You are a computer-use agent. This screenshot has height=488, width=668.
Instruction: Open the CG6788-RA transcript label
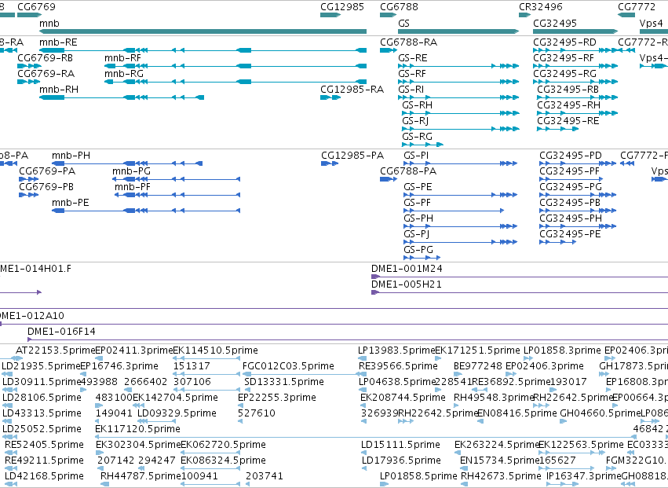click(x=408, y=42)
